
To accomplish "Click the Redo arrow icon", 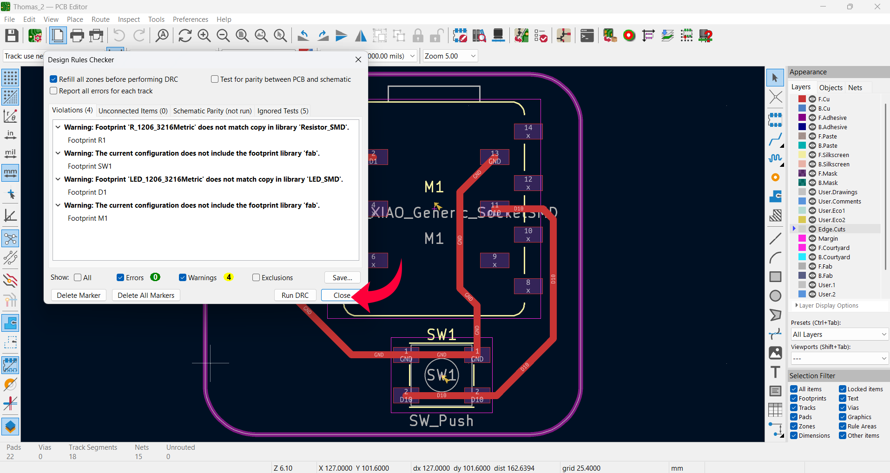I will 139,36.
